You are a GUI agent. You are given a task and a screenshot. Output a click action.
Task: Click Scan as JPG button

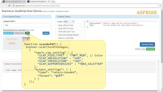(8, 33)
